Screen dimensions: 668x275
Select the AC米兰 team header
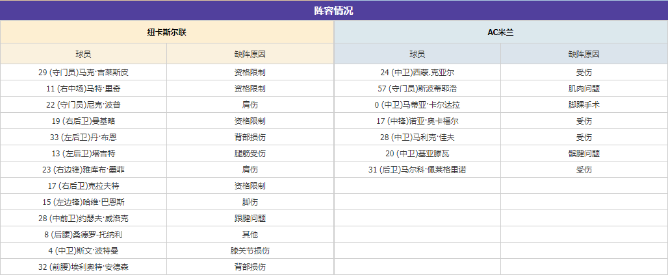click(x=500, y=32)
